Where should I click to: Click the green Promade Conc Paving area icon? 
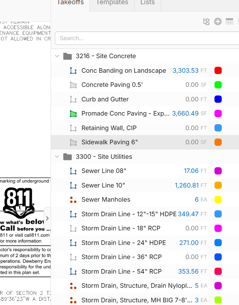pos(73,114)
